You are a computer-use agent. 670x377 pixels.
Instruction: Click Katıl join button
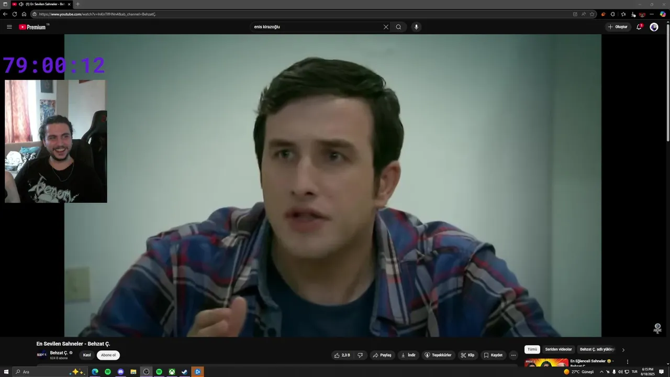coord(87,355)
